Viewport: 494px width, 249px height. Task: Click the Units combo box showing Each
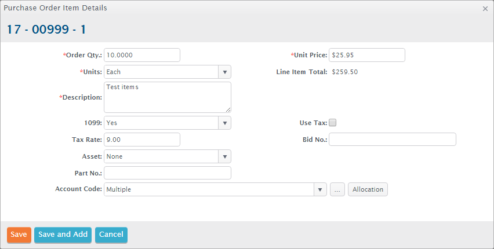pos(161,72)
